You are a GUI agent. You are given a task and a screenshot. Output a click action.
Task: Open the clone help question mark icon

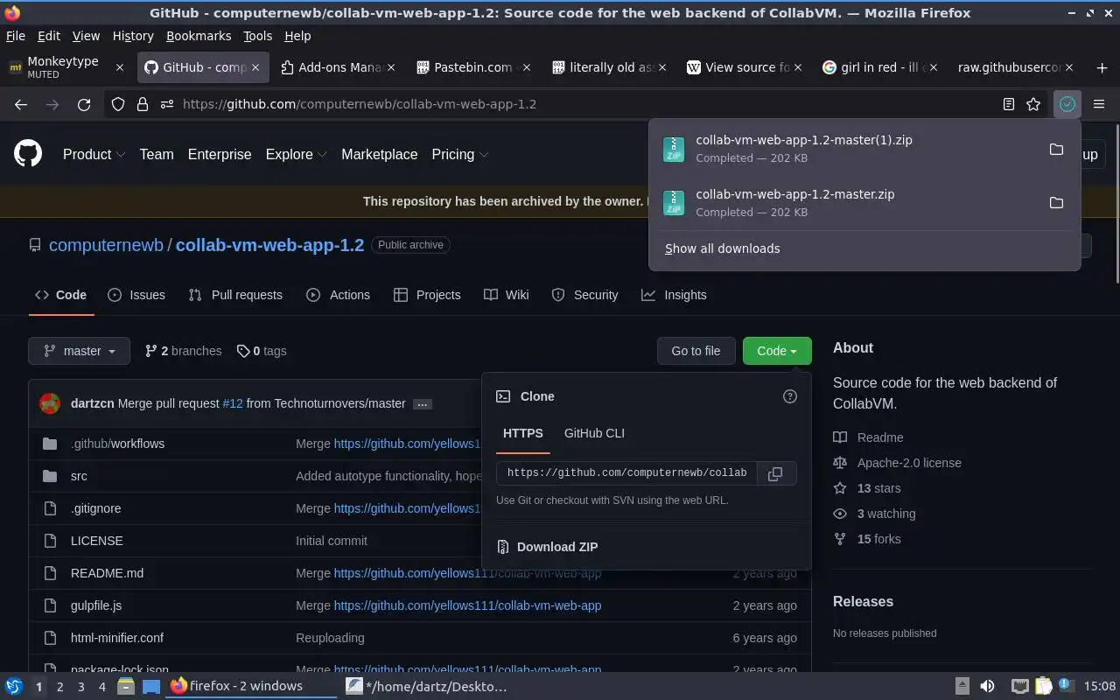coord(790,396)
